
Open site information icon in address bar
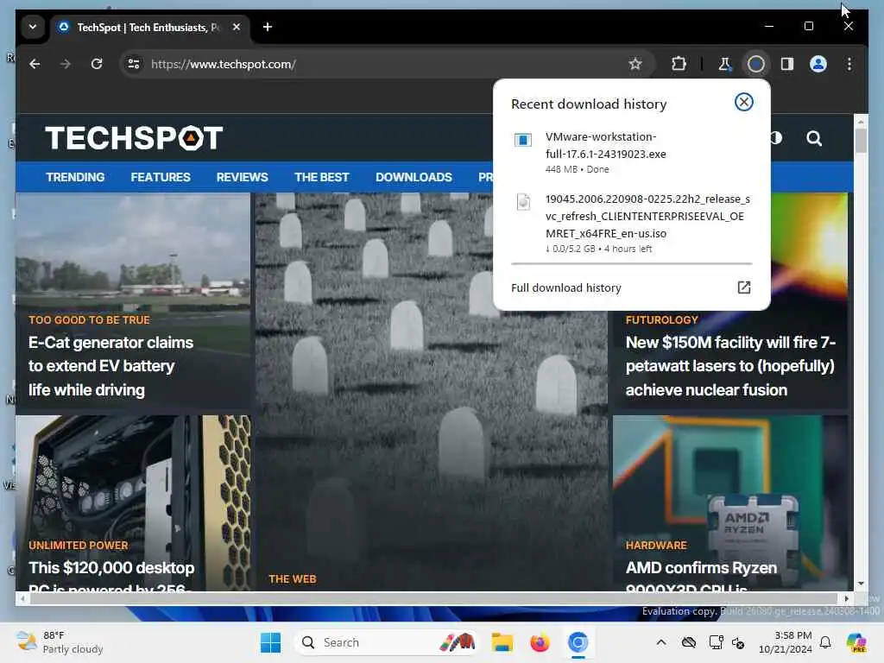coord(134,64)
